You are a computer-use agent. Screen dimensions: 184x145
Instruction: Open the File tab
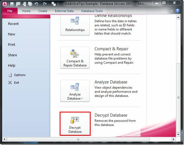tap(10, 11)
